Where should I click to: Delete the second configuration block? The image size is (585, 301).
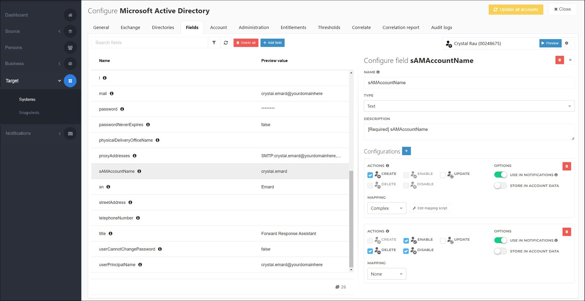566,232
